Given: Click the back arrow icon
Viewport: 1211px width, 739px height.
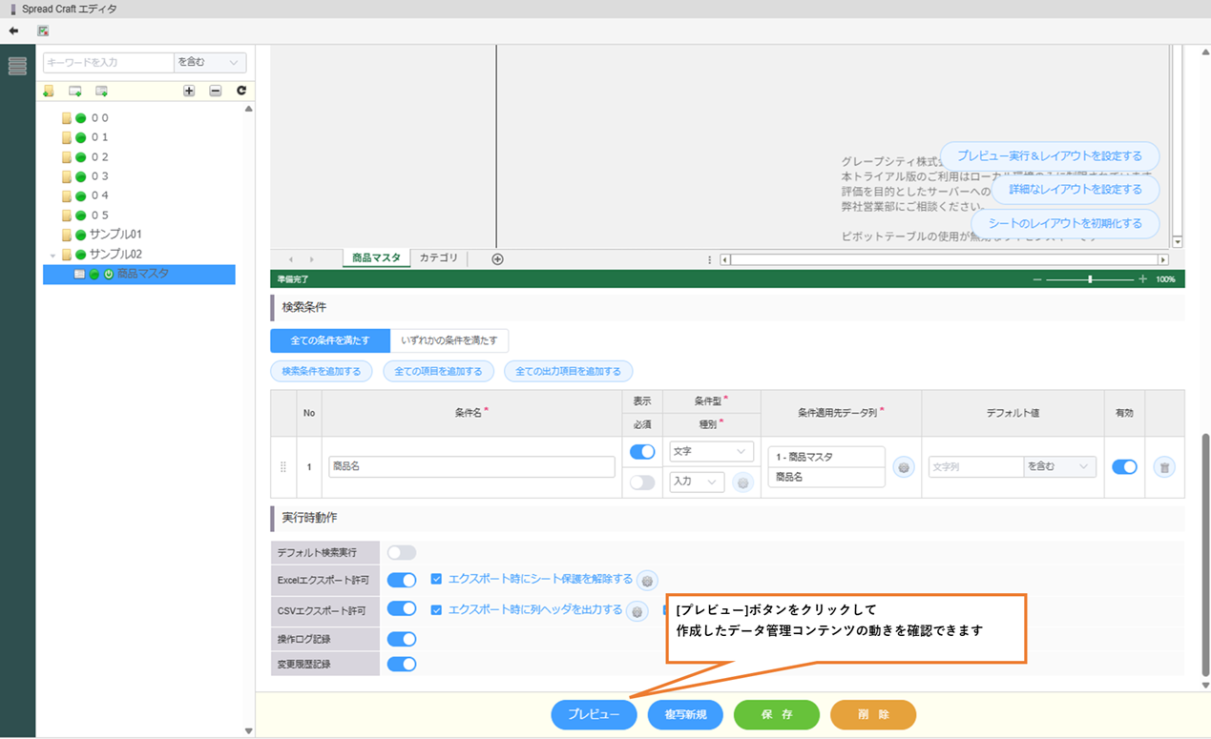Looking at the screenshot, I should point(13,31).
